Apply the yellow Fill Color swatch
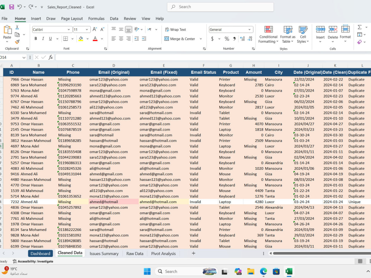Viewport: 371px width, 278px height. tap(81, 39)
